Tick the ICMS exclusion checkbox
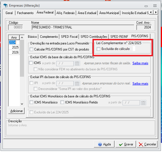 (x=31, y=63)
